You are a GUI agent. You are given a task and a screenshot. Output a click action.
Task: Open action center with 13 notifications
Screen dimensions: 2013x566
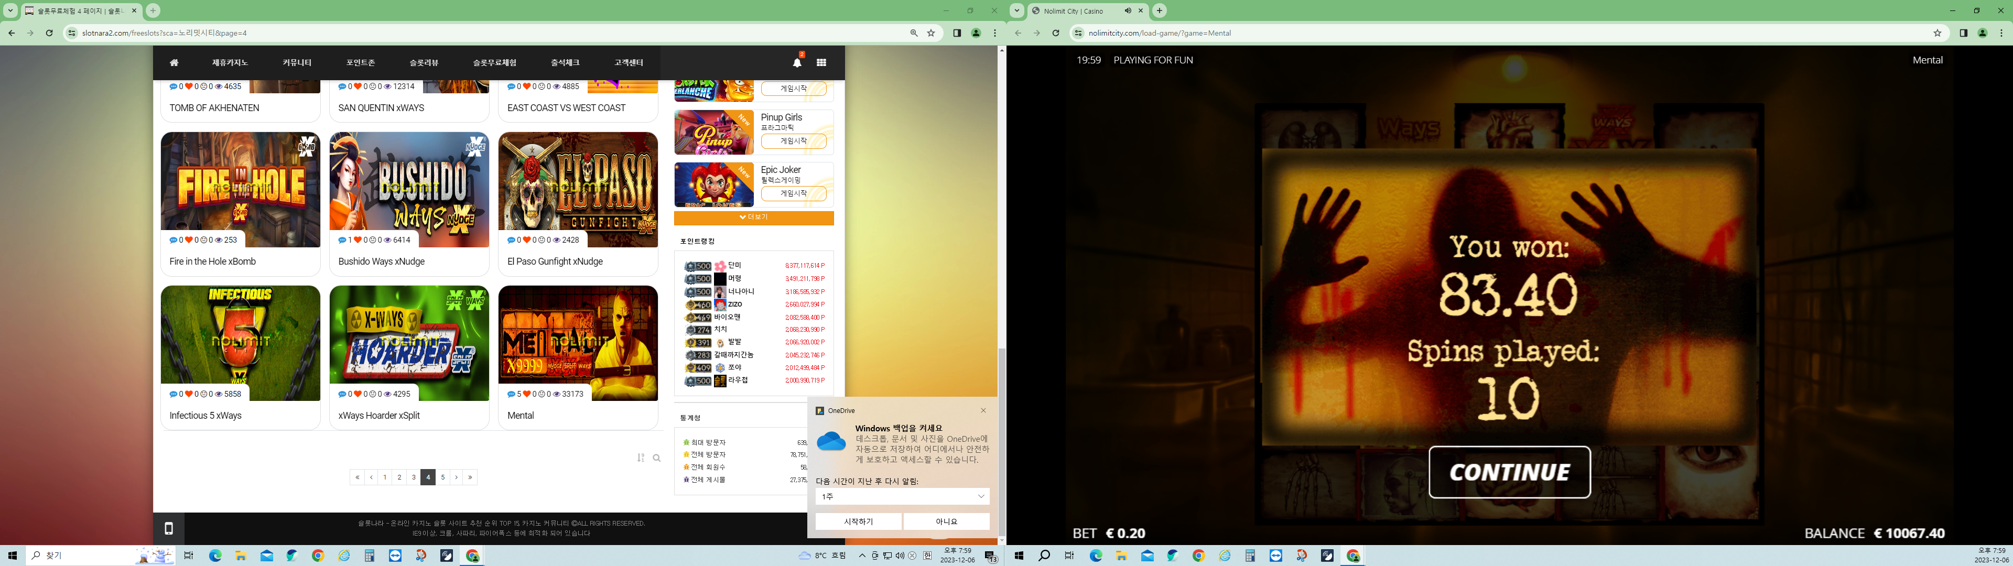[990, 557]
